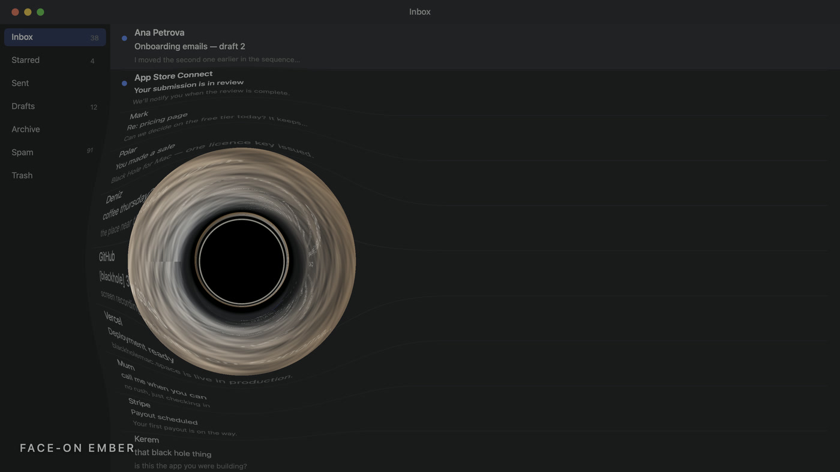Open the Drafts folder

(55, 106)
